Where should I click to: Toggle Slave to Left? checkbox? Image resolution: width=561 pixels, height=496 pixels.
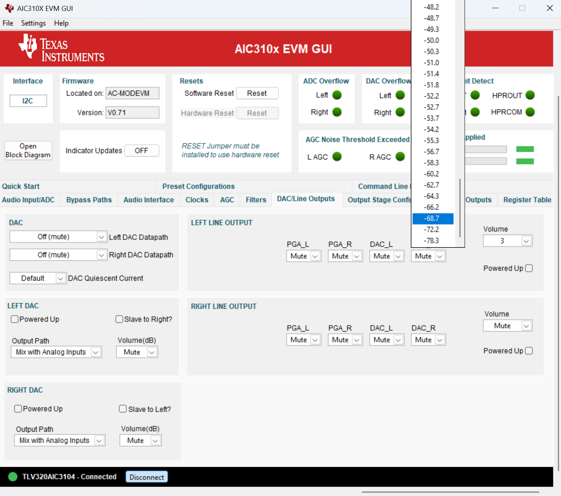123,409
